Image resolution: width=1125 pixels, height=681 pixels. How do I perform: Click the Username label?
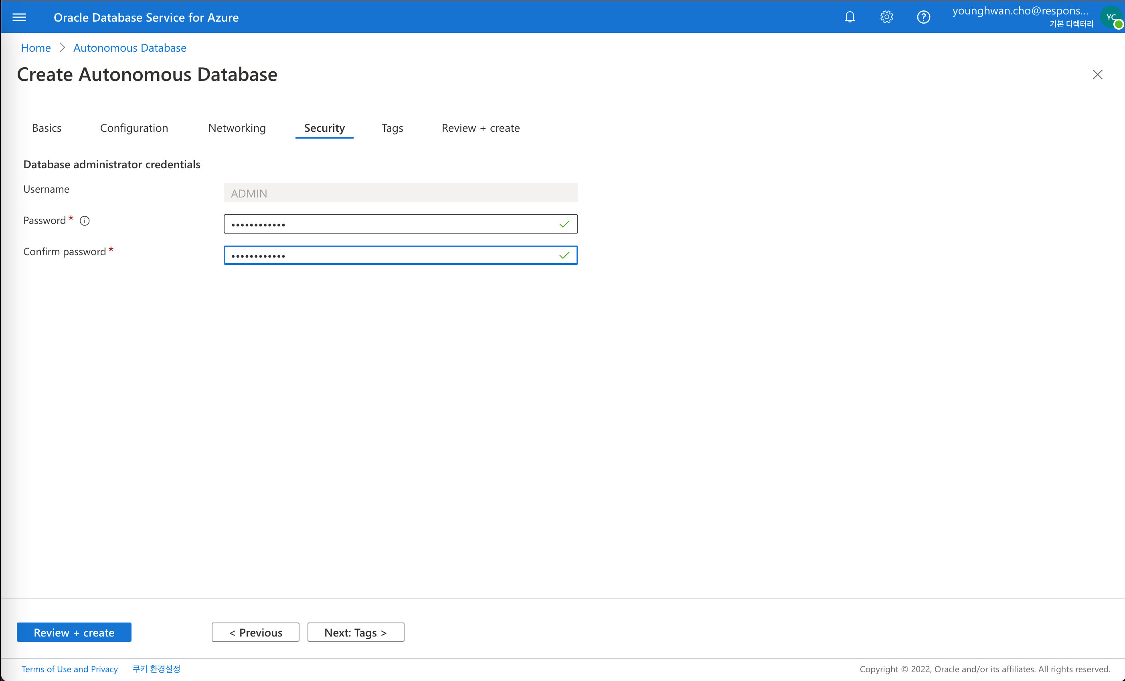point(46,189)
